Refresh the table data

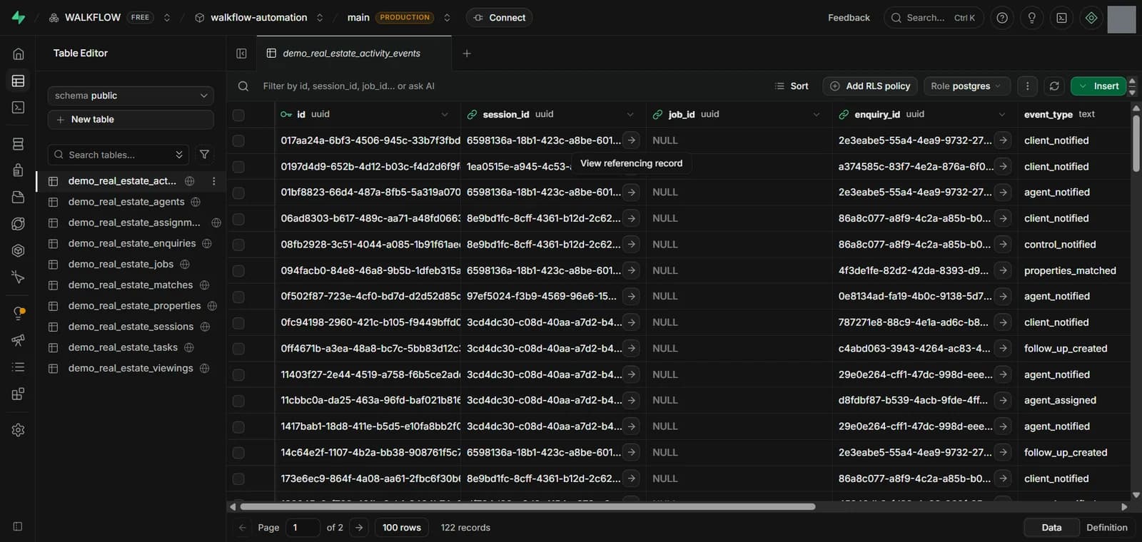tap(1054, 86)
